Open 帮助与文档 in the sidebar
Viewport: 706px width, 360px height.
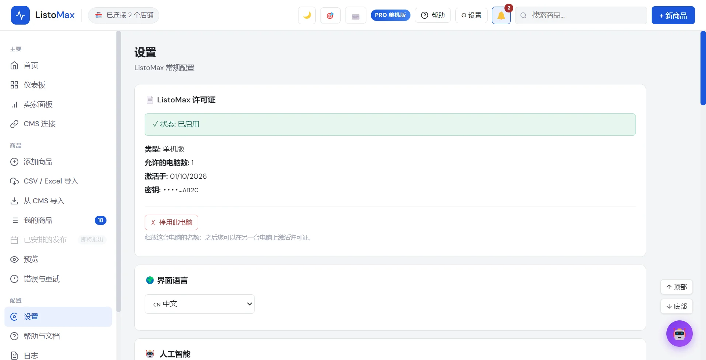(58, 336)
